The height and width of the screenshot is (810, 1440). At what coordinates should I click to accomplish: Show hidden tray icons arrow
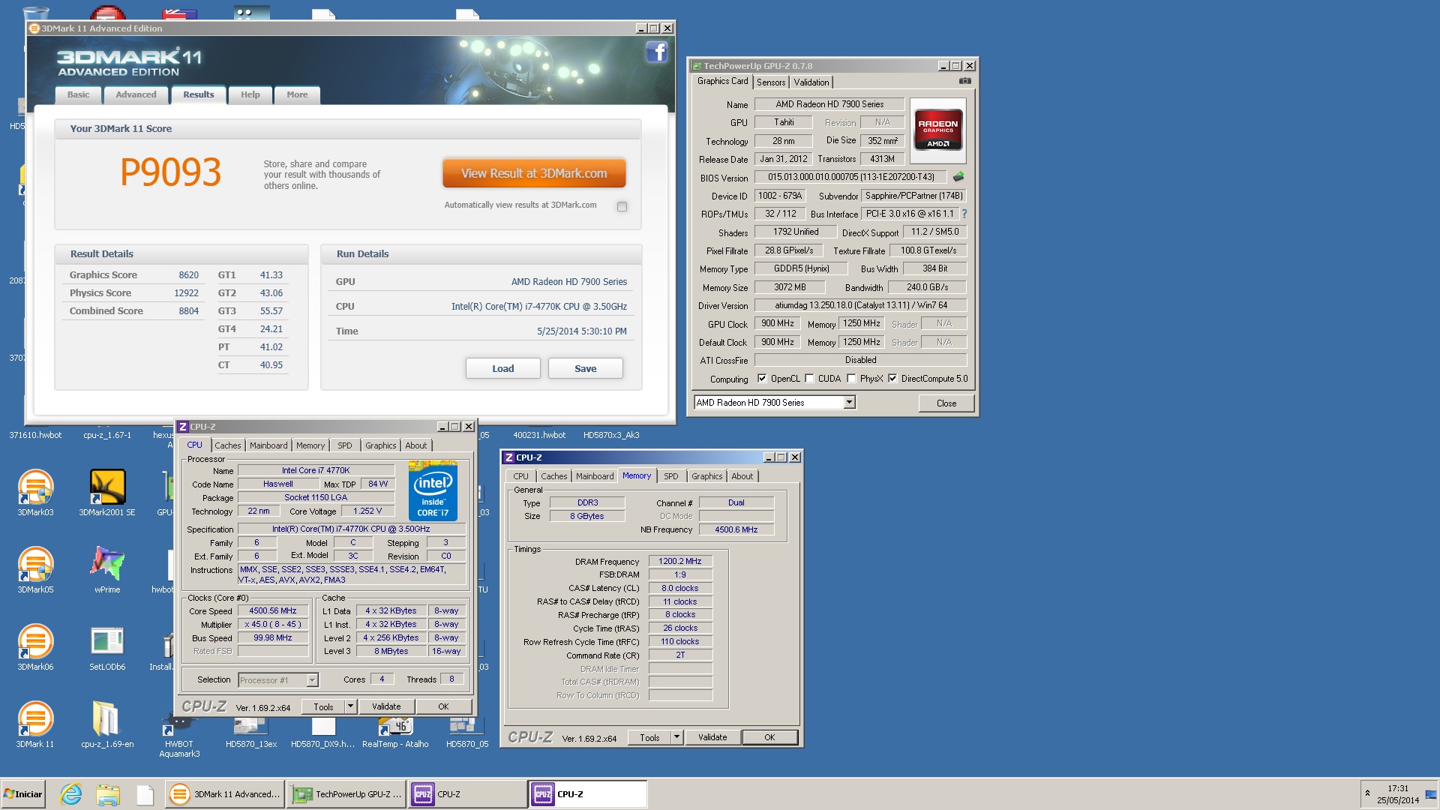pyautogui.click(x=1367, y=793)
